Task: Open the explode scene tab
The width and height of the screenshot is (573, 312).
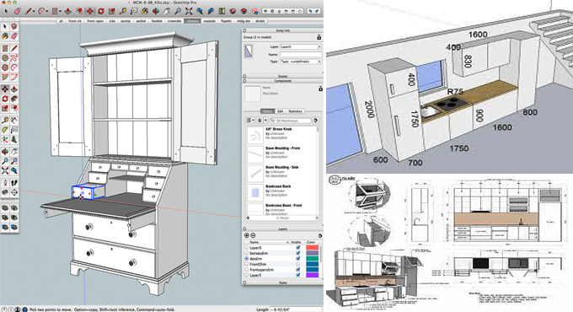Action: click(209, 21)
